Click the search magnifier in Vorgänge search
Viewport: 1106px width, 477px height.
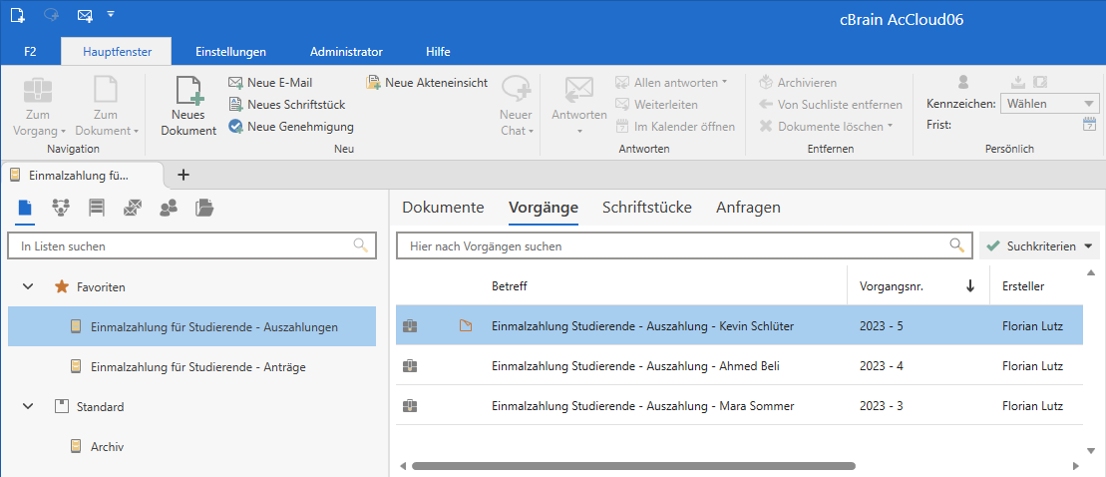956,245
